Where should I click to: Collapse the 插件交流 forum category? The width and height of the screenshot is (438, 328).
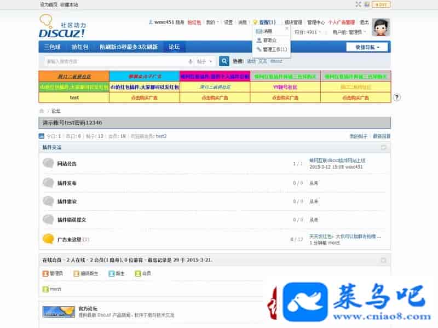[384, 148]
